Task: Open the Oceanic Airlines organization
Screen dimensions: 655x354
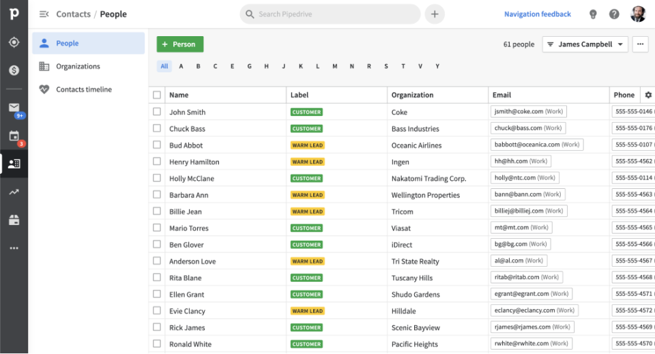Action: [416, 145]
